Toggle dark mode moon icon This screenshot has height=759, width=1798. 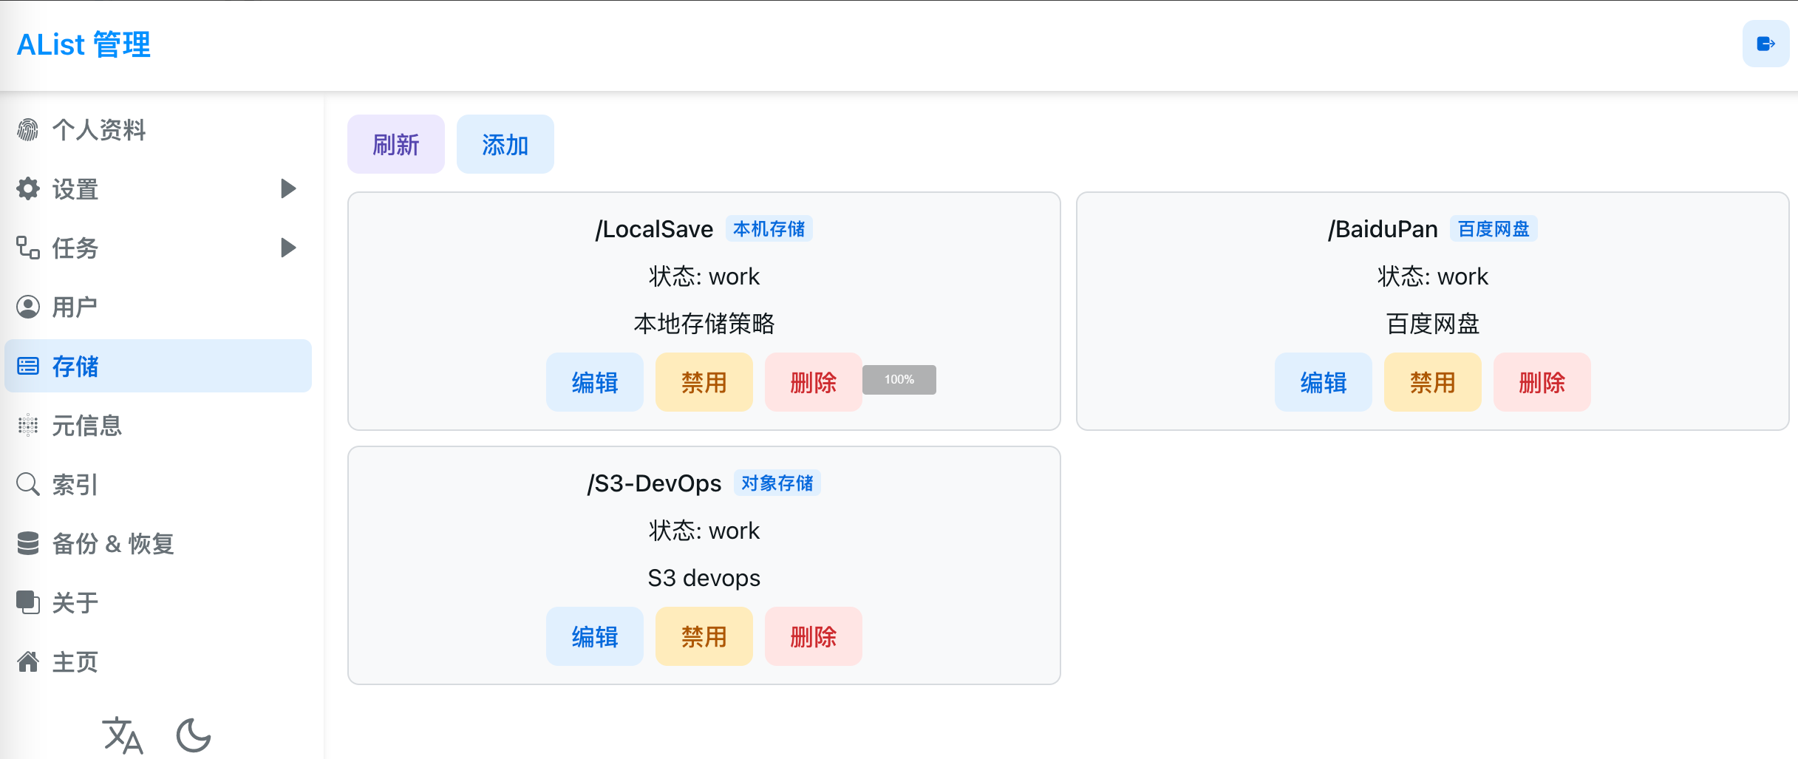(x=194, y=735)
